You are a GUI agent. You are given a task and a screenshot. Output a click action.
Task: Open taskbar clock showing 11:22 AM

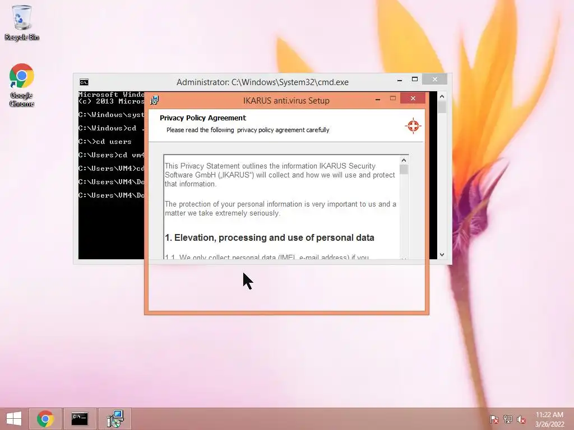[x=549, y=419]
